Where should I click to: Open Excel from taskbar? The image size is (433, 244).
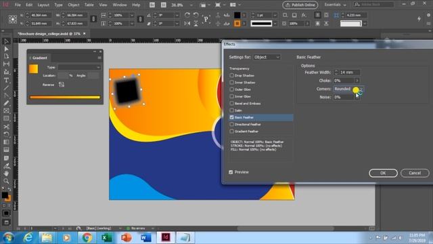pos(106,238)
